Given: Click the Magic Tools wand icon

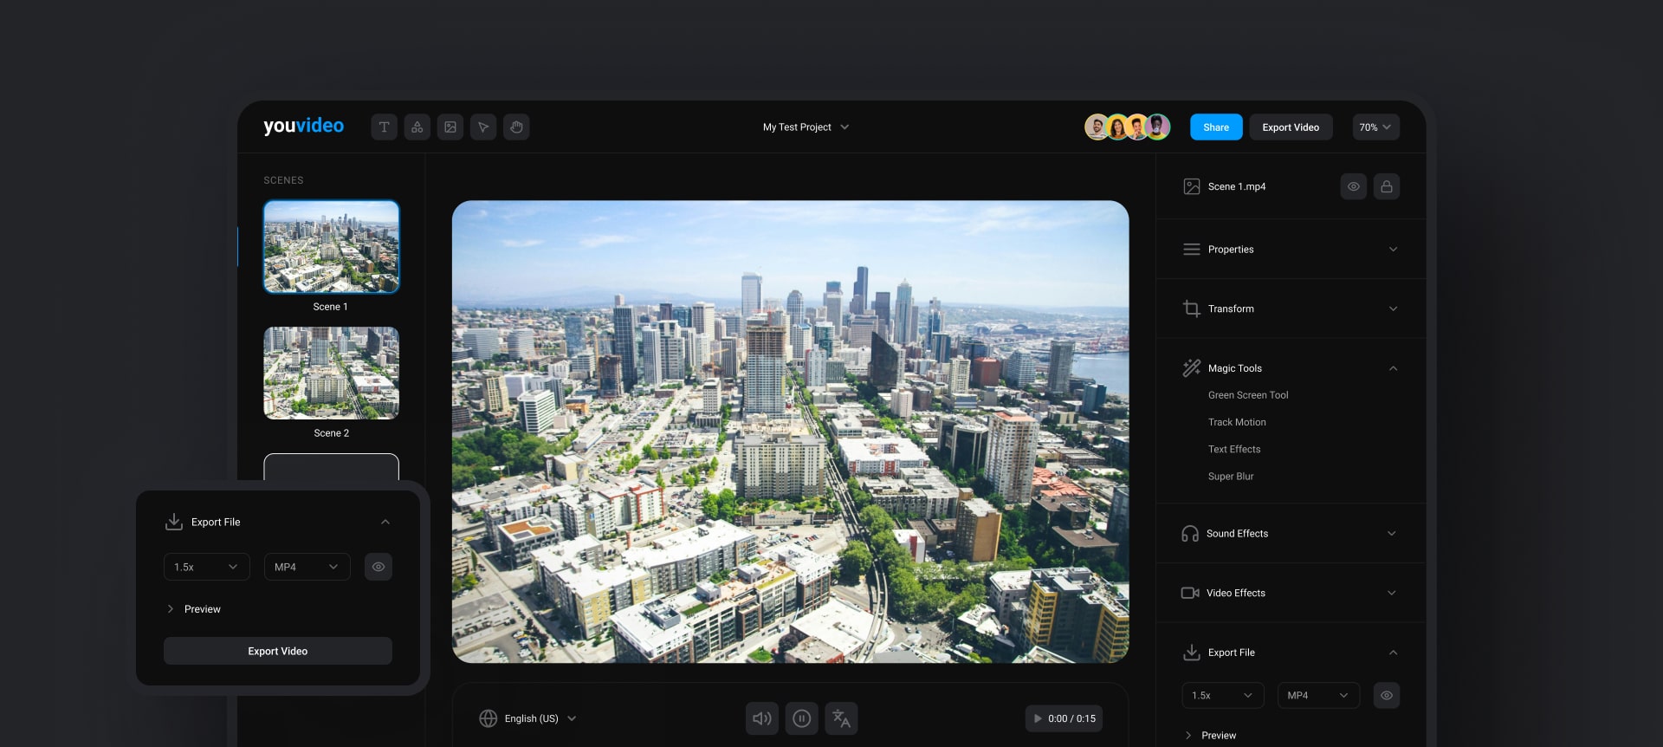Looking at the screenshot, I should [1192, 368].
